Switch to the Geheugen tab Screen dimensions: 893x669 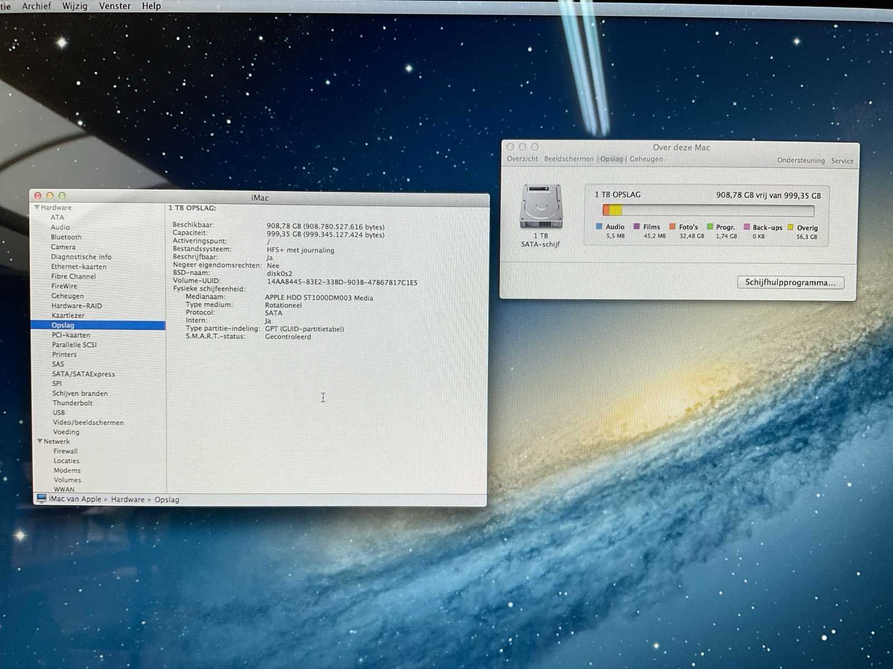[x=646, y=159]
